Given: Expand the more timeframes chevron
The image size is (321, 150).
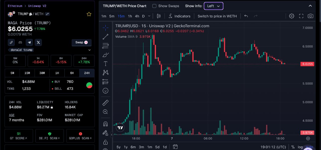Looking at the screenshot, I should click(149, 16).
